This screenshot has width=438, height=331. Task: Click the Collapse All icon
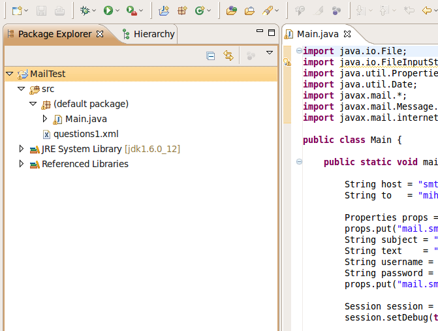click(x=211, y=56)
